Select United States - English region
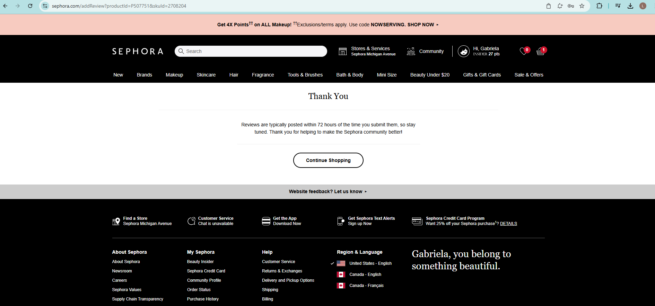Screen dimensions: 655x306 coord(370,263)
